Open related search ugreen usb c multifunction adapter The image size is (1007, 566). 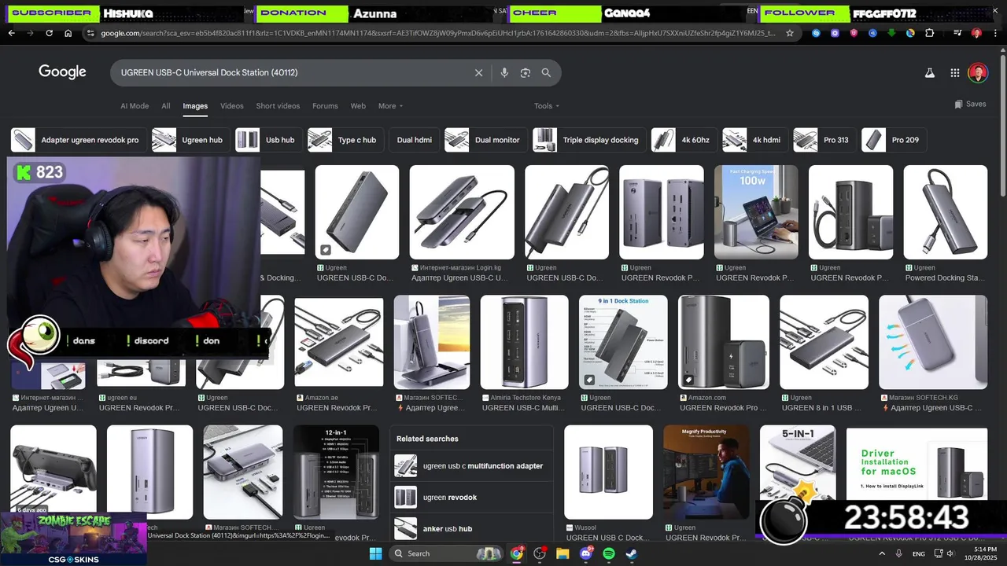(x=470, y=465)
